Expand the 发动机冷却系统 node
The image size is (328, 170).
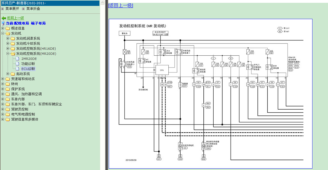tap(8, 44)
